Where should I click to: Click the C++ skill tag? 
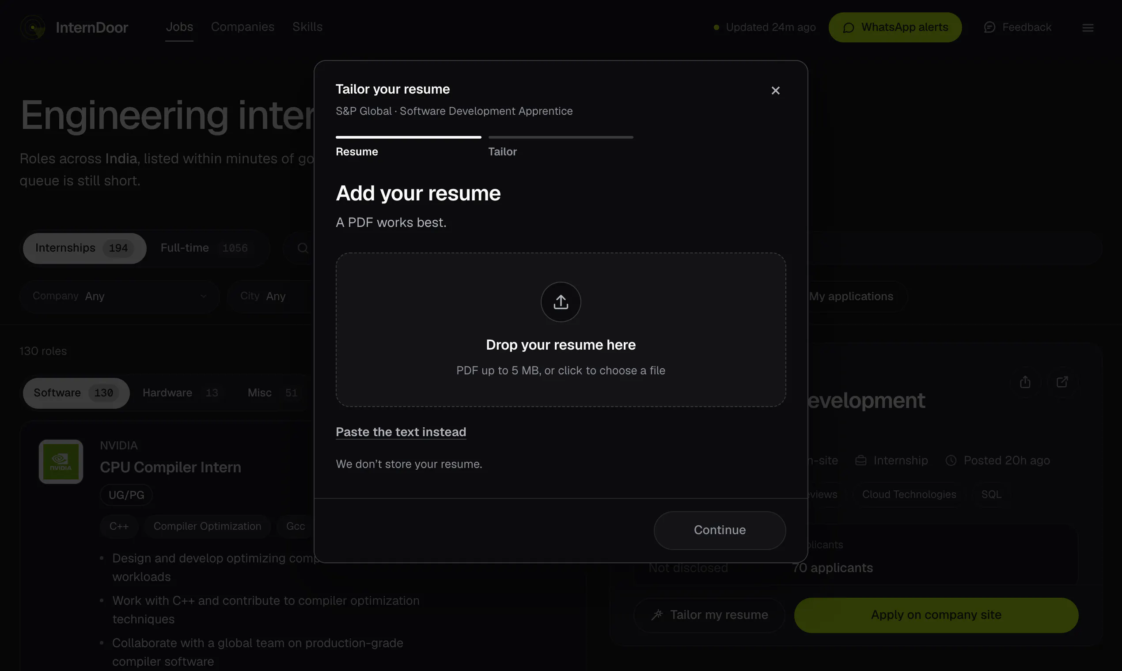(x=119, y=526)
